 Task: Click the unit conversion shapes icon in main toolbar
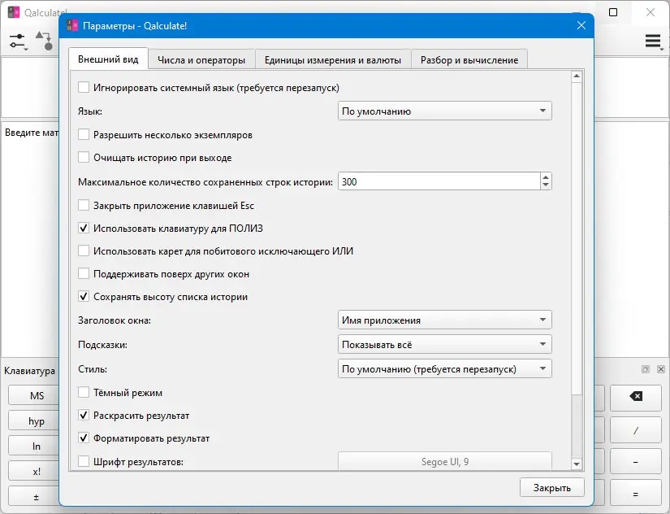click(x=45, y=41)
